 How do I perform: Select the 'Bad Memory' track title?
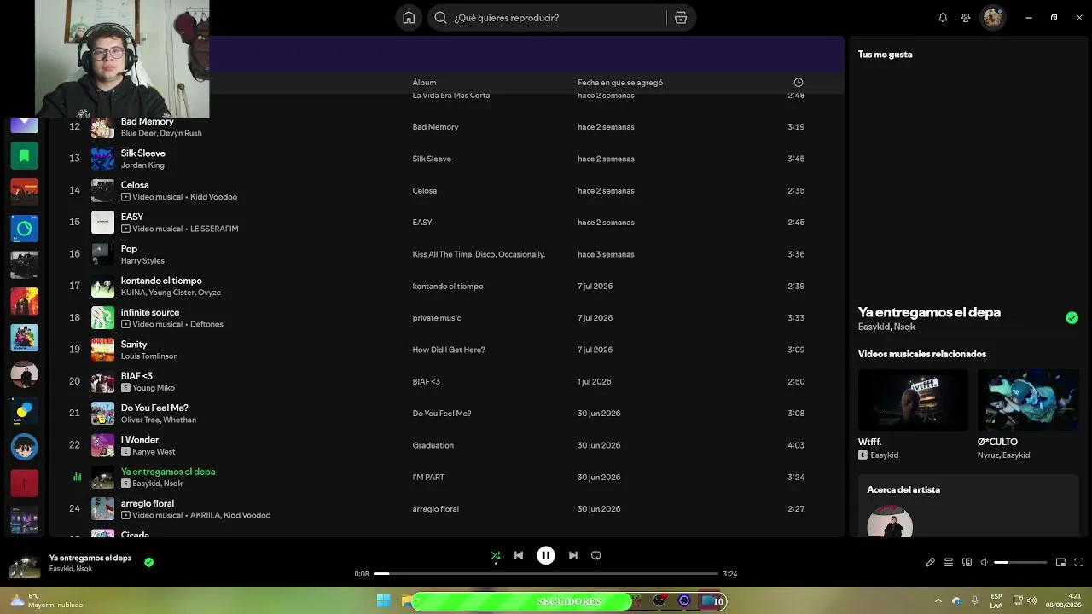[x=148, y=121]
